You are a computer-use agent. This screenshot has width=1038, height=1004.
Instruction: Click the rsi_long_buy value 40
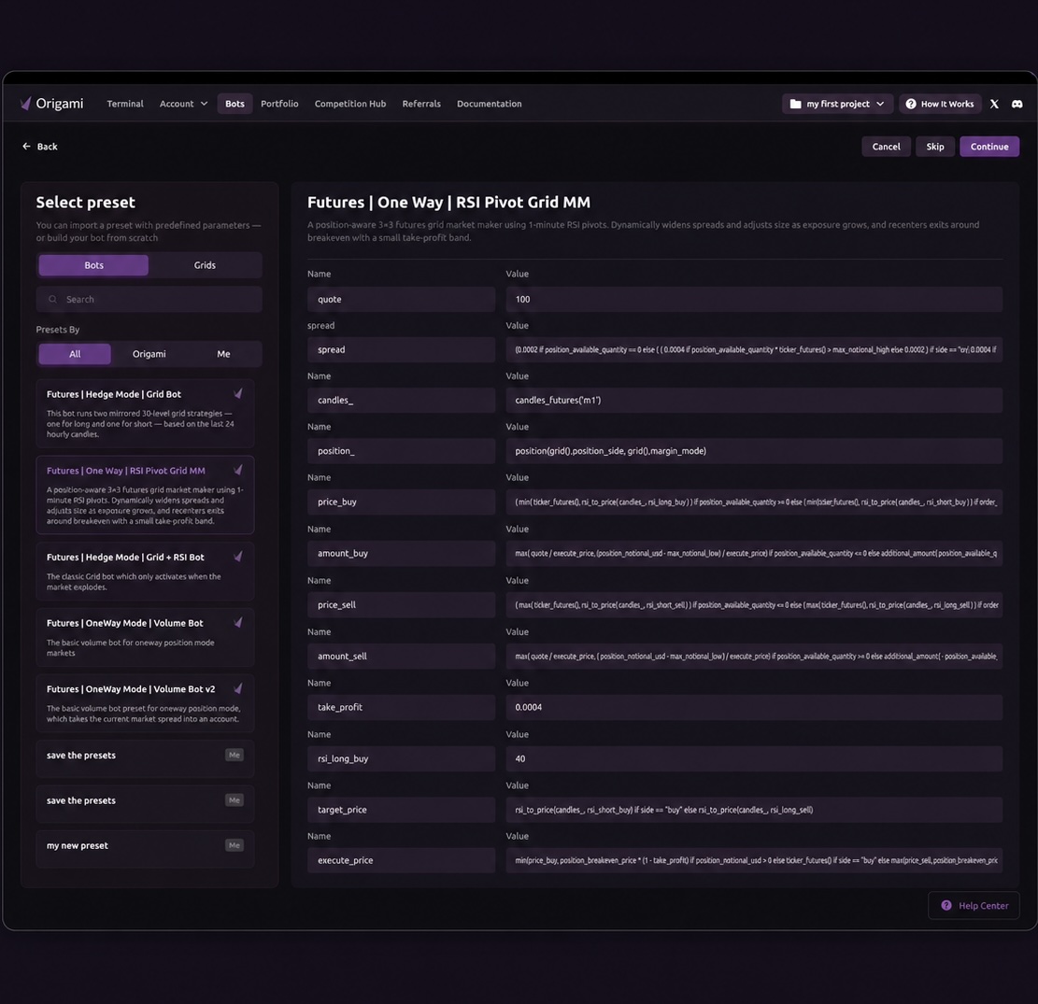coord(754,758)
